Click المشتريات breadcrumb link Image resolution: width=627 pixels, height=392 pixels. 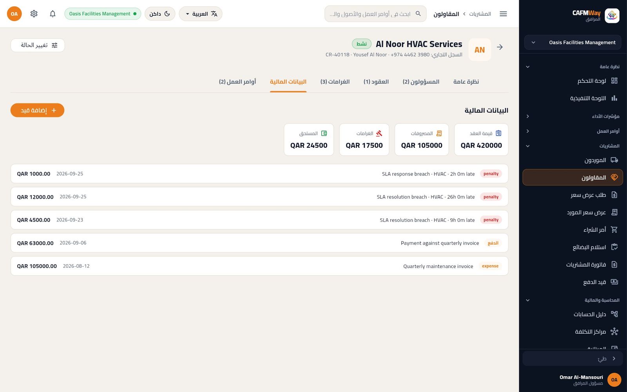480,14
